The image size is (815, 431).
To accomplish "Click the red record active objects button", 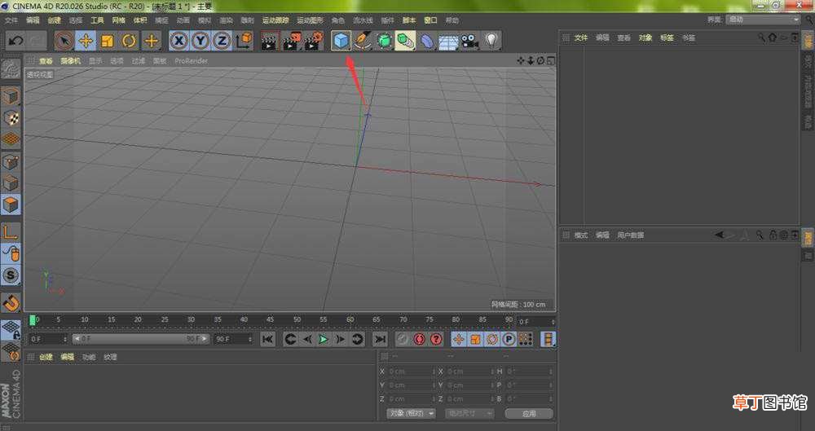I will (420, 340).
